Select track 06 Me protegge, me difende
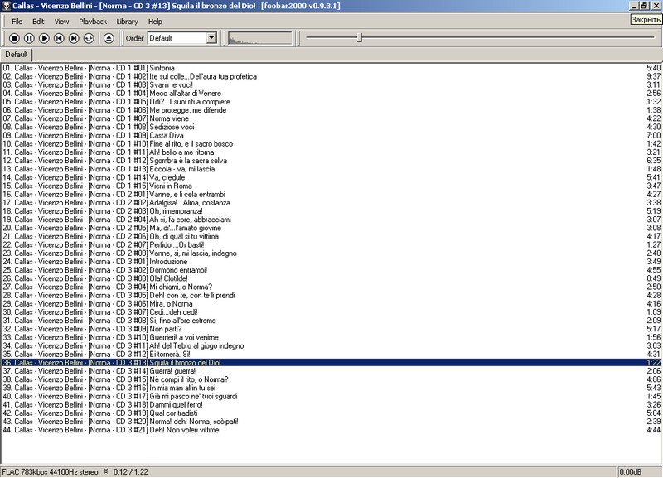 pos(331,110)
